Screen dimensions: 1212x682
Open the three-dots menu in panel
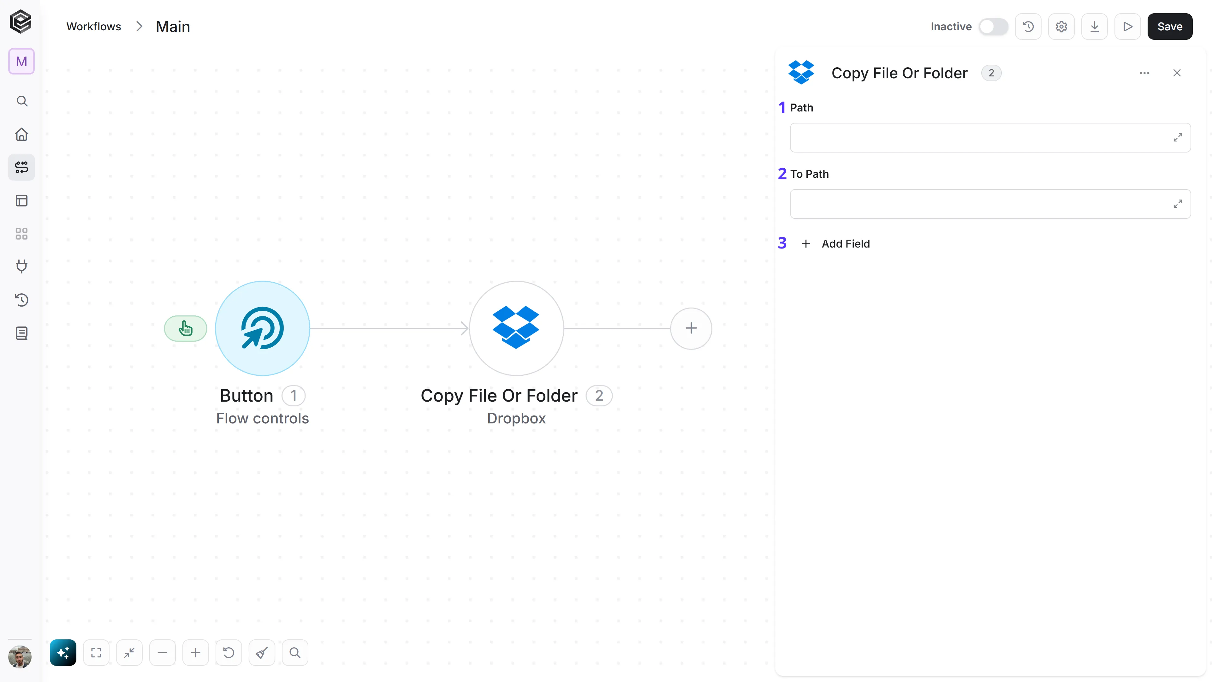coord(1144,73)
